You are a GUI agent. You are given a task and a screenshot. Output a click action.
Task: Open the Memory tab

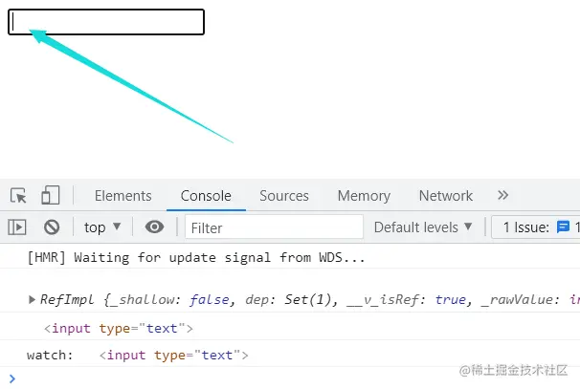tap(364, 196)
